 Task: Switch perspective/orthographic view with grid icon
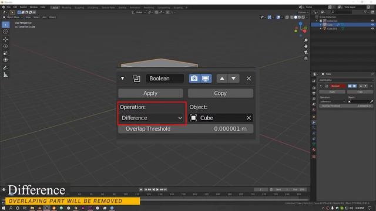click(305, 58)
